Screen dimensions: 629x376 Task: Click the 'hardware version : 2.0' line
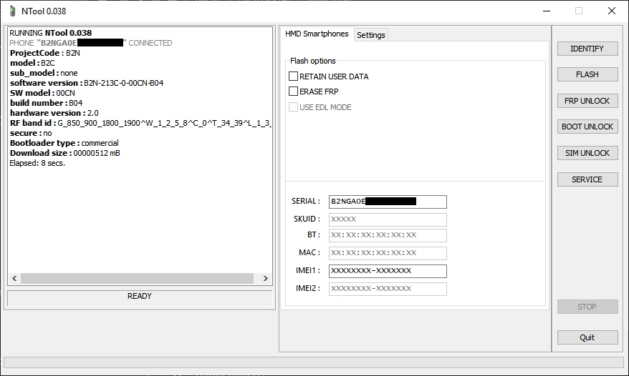pyautogui.click(x=54, y=113)
